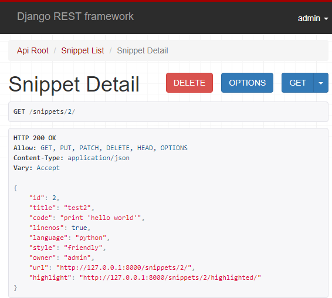This screenshot has width=332, height=298.
Task: Click the red DELETE button
Action: click(189, 83)
